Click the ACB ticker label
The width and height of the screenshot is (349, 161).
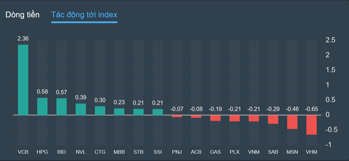tap(196, 152)
